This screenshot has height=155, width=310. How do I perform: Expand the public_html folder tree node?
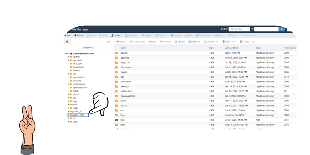(x=69, y=115)
